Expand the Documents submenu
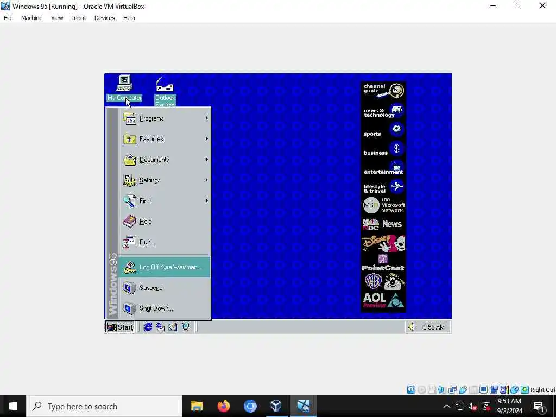The width and height of the screenshot is (556, 417). pos(165,160)
